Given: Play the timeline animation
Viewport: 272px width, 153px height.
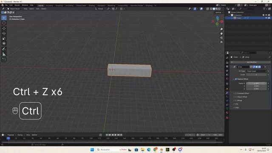Looking at the screenshot, I should 115,135.
